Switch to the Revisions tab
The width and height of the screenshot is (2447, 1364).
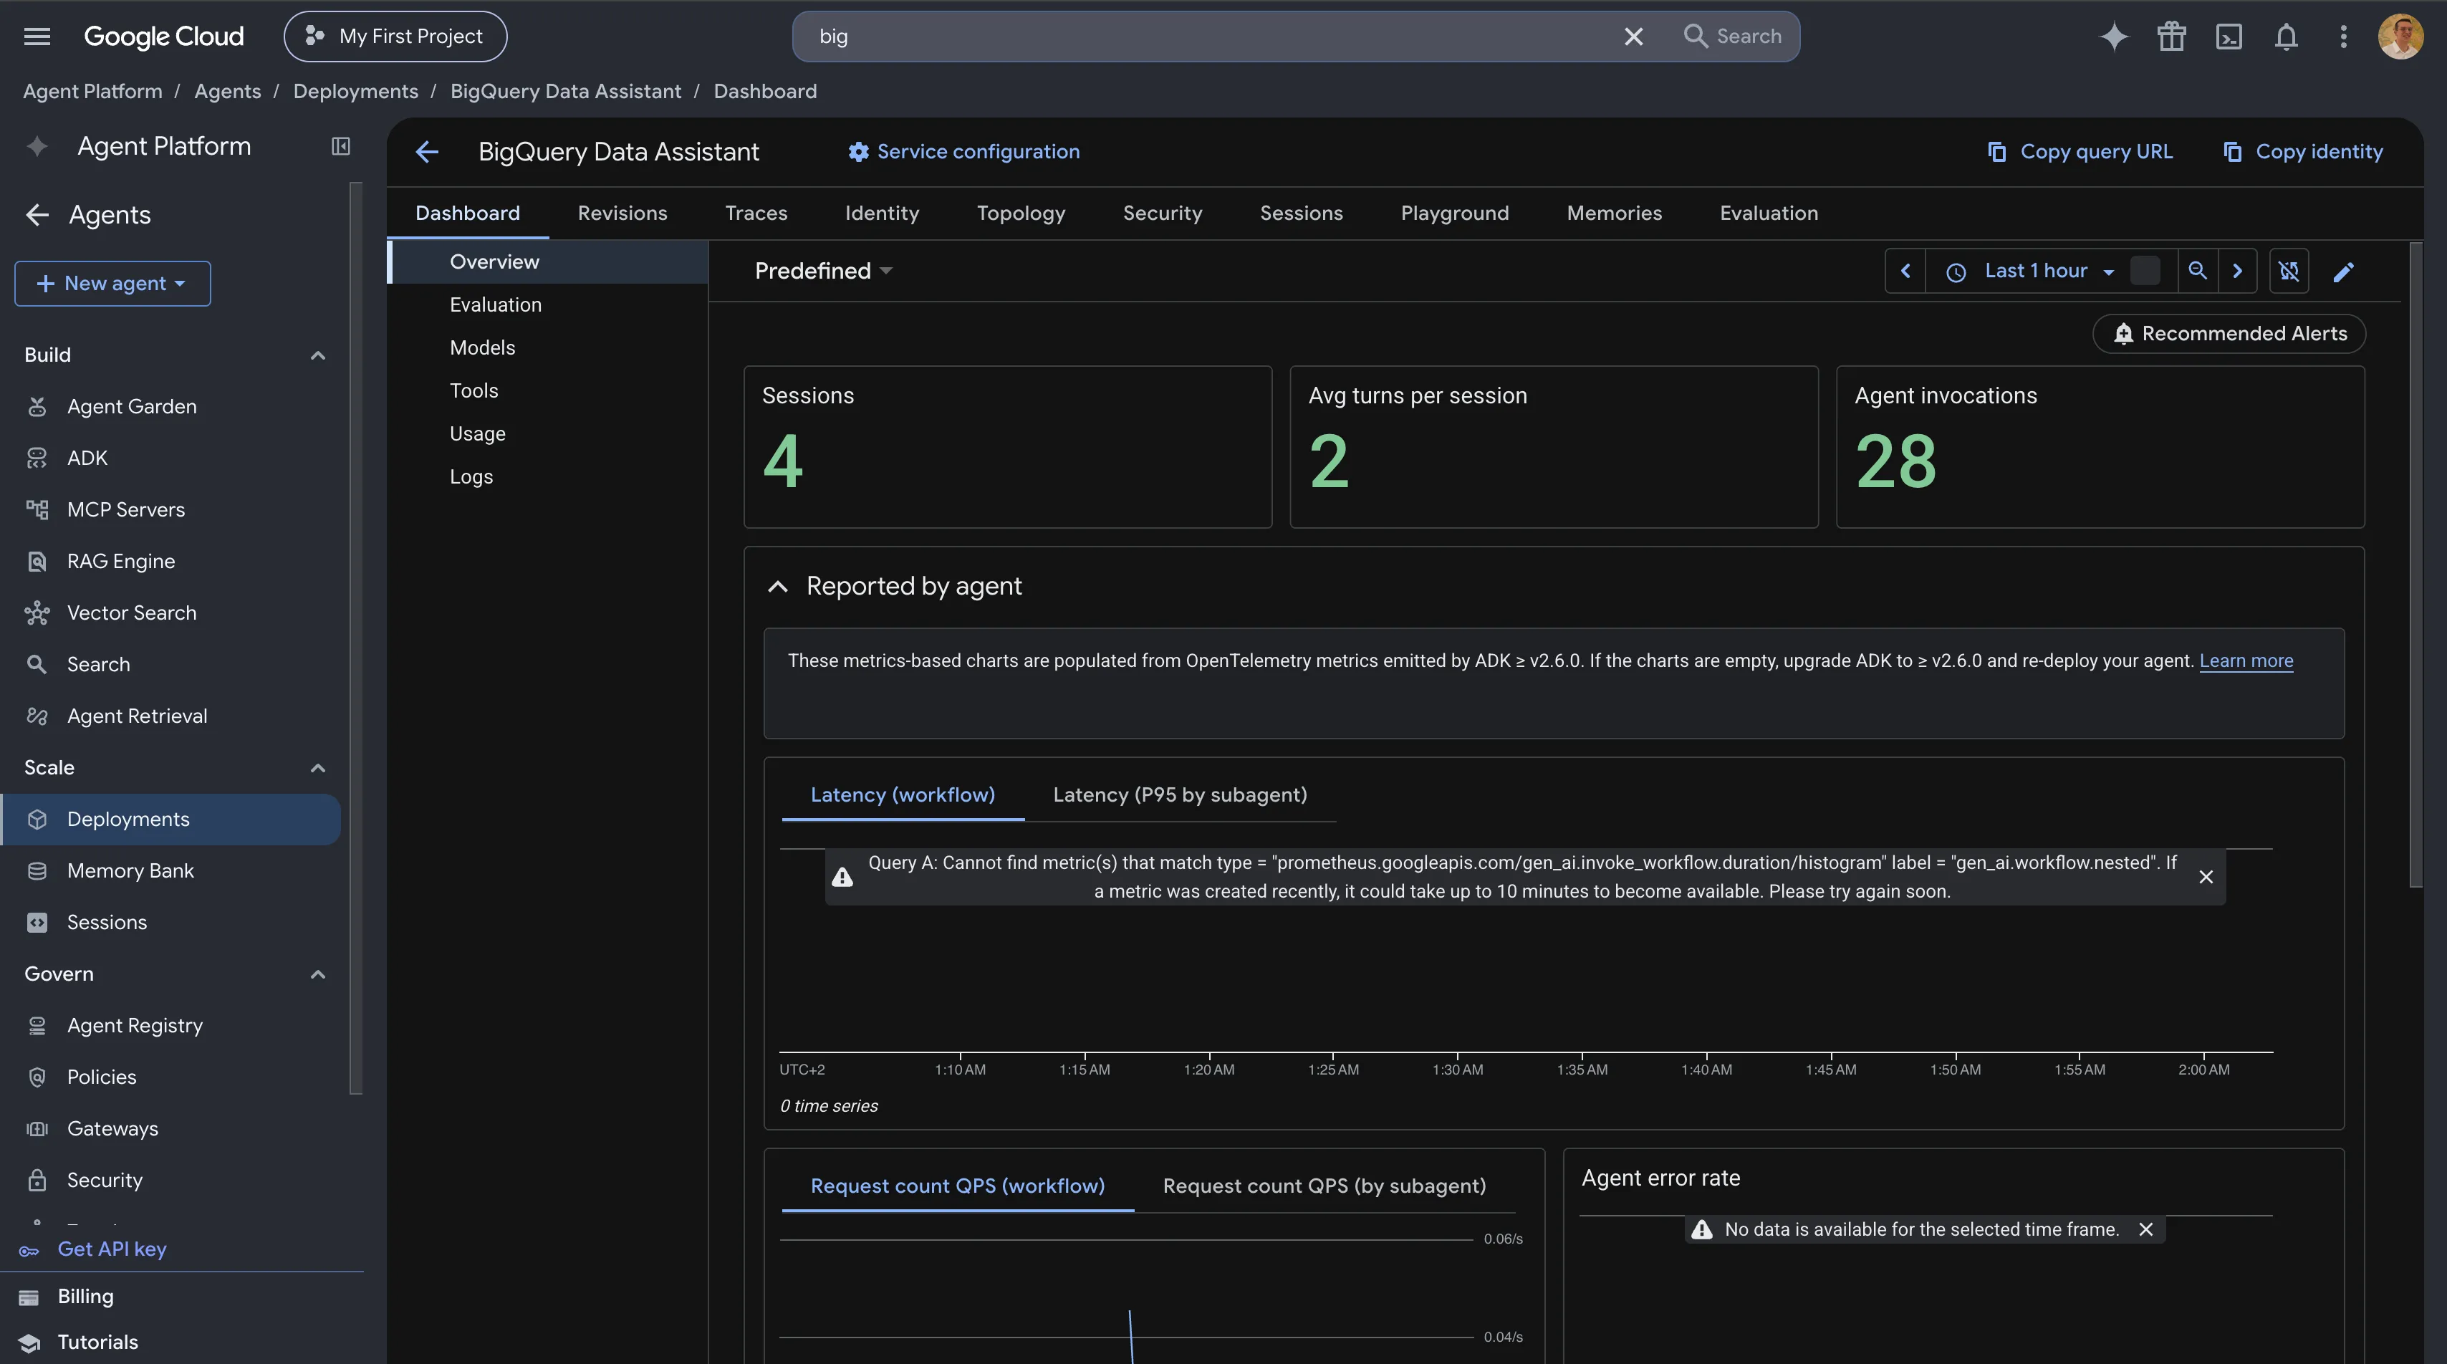pyautogui.click(x=622, y=213)
